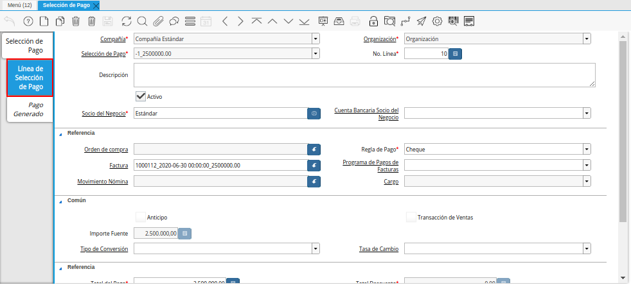Open the Movimiento Nómina lookup button
Image resolution: width=631 pixels, height=285 pixels.
point(314,181)
